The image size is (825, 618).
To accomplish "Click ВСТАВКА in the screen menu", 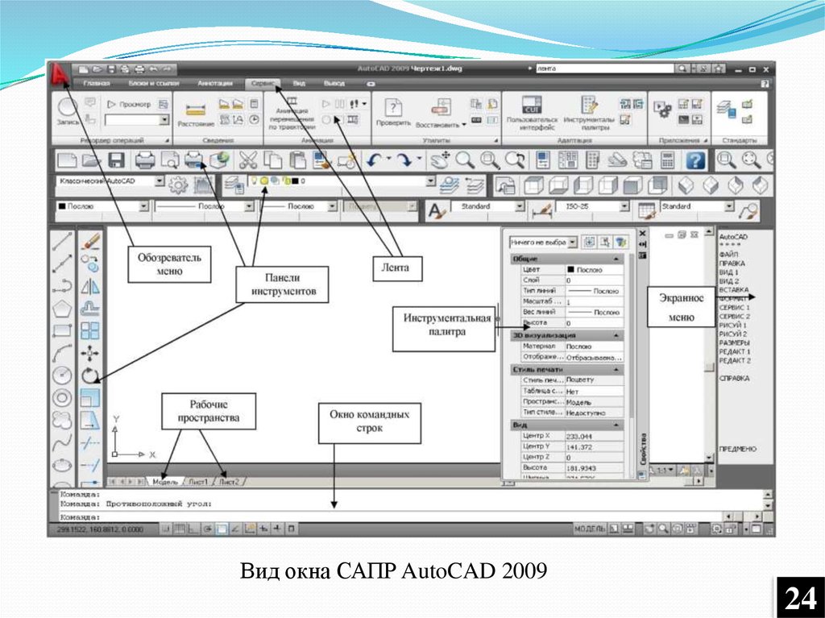I will [x=733, y=289].
